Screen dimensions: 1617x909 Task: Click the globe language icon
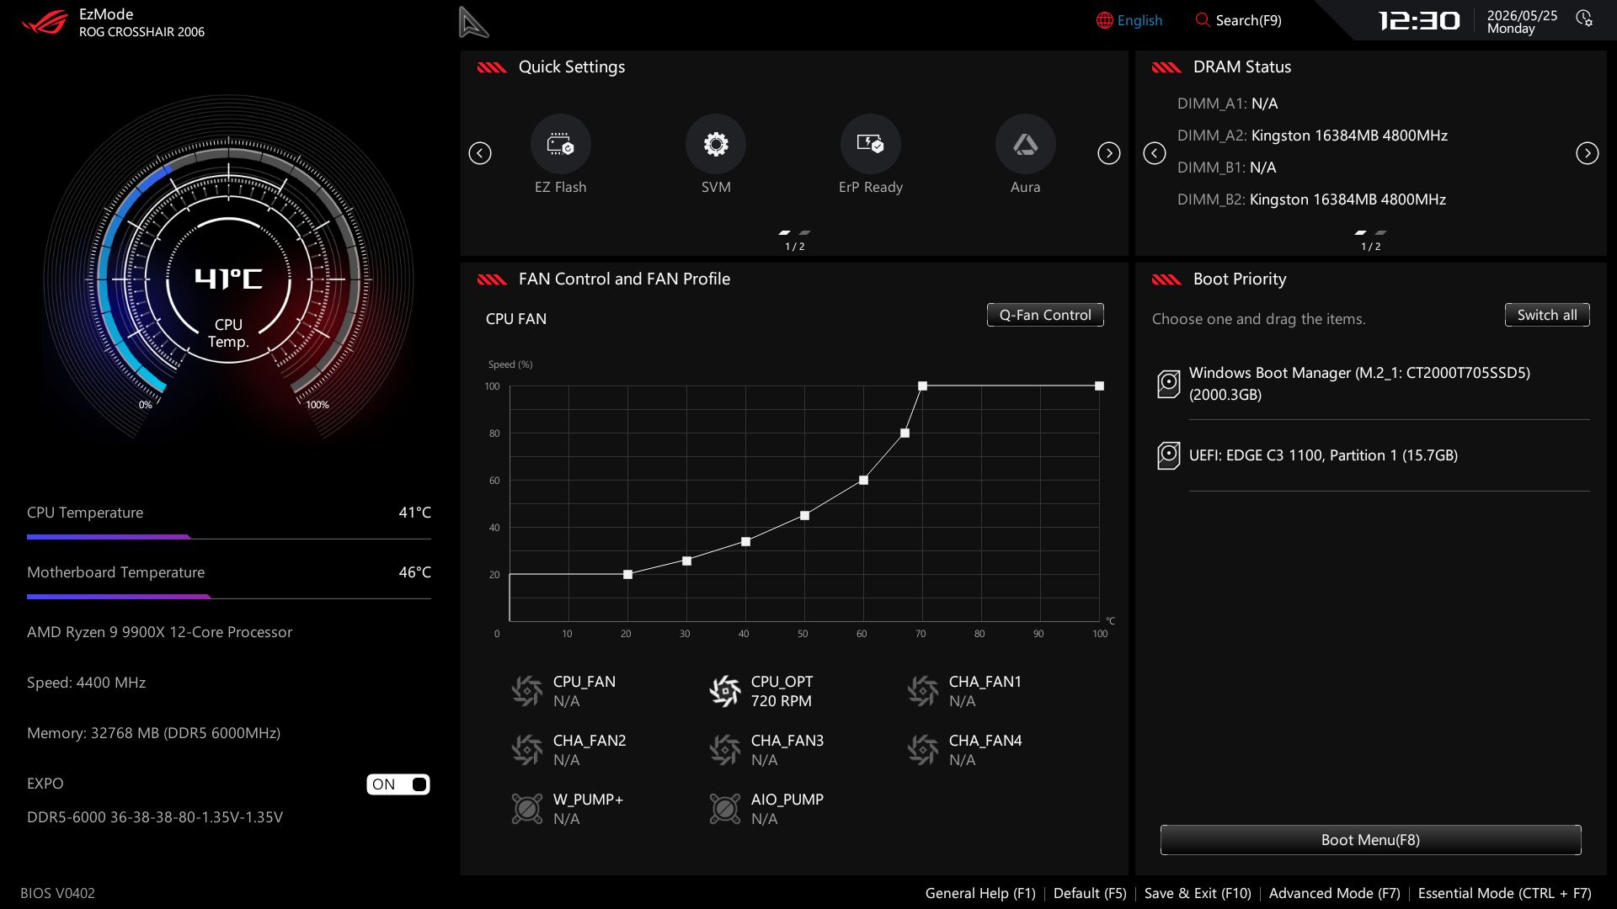1104,20
